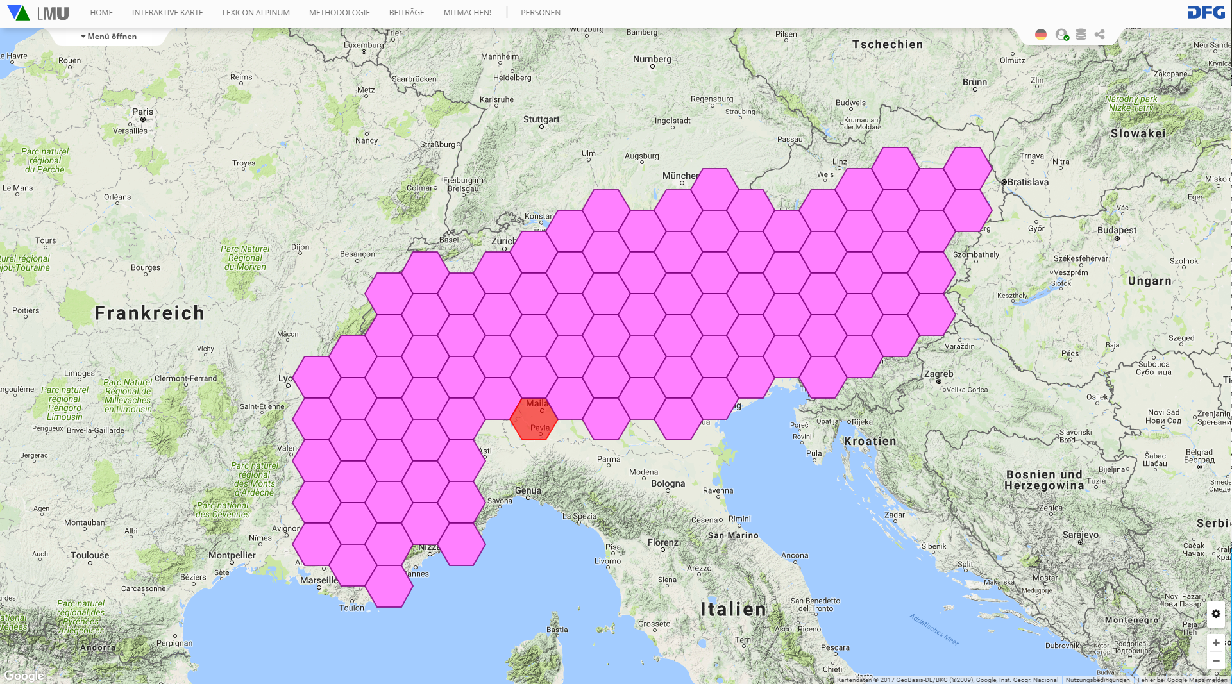
Task: Zoom in with the plus button
Action: coord(1215,642)
